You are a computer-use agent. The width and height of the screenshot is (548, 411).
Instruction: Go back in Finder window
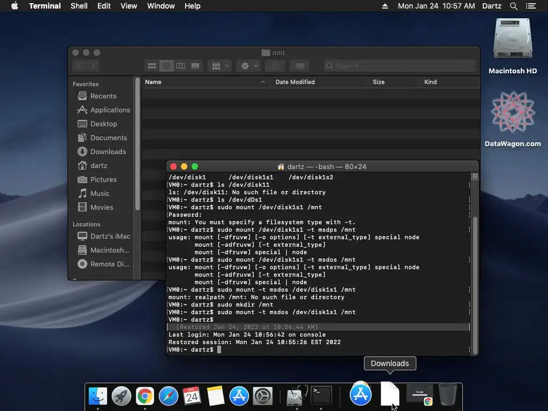79,66
